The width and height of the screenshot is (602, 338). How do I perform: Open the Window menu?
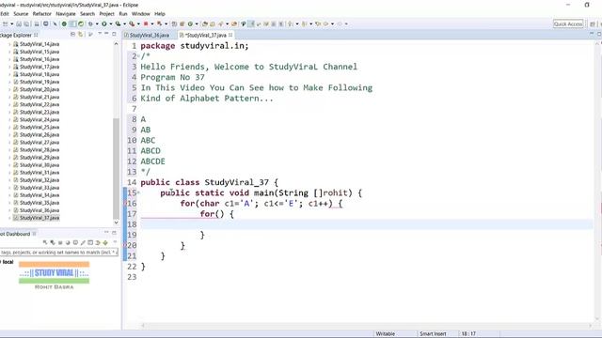(140, 14)
